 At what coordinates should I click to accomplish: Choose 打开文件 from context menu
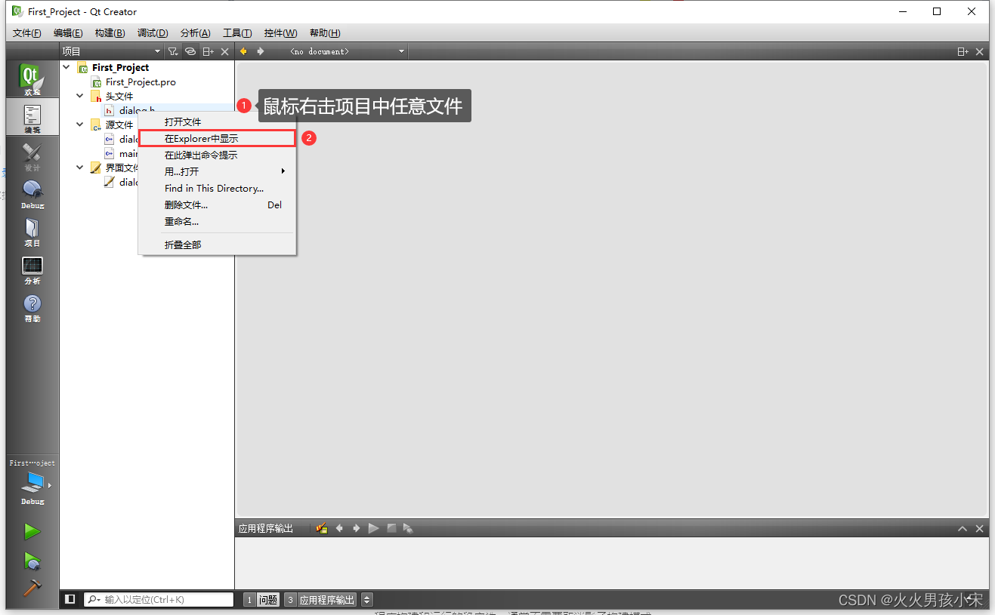coord(217,121)
